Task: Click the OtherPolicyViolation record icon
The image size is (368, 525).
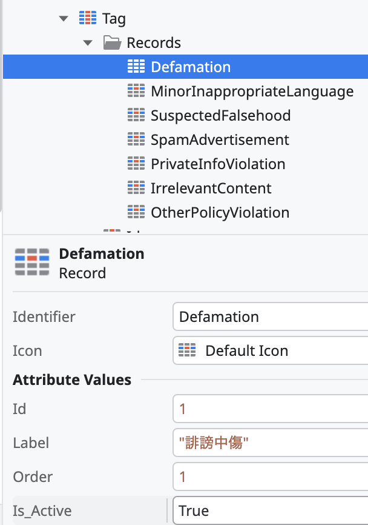Action: coord(136,212)
